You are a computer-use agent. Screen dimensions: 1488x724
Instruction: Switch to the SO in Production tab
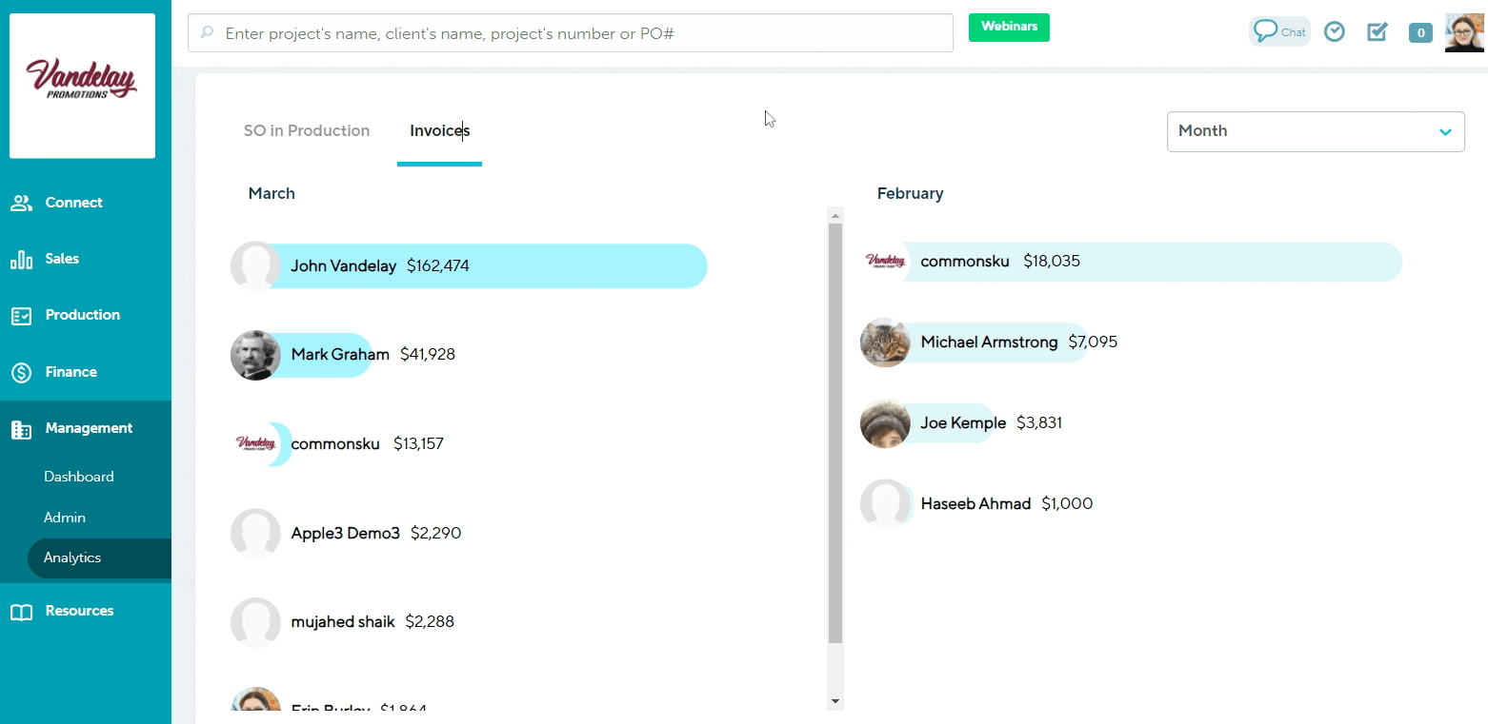coord(307,130)
